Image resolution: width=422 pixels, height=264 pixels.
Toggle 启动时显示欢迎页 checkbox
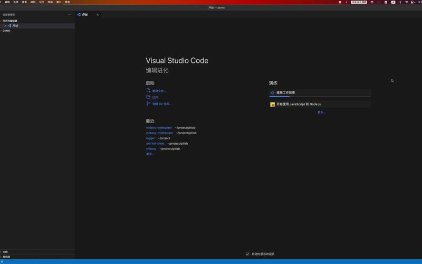[x=247, y=254]
